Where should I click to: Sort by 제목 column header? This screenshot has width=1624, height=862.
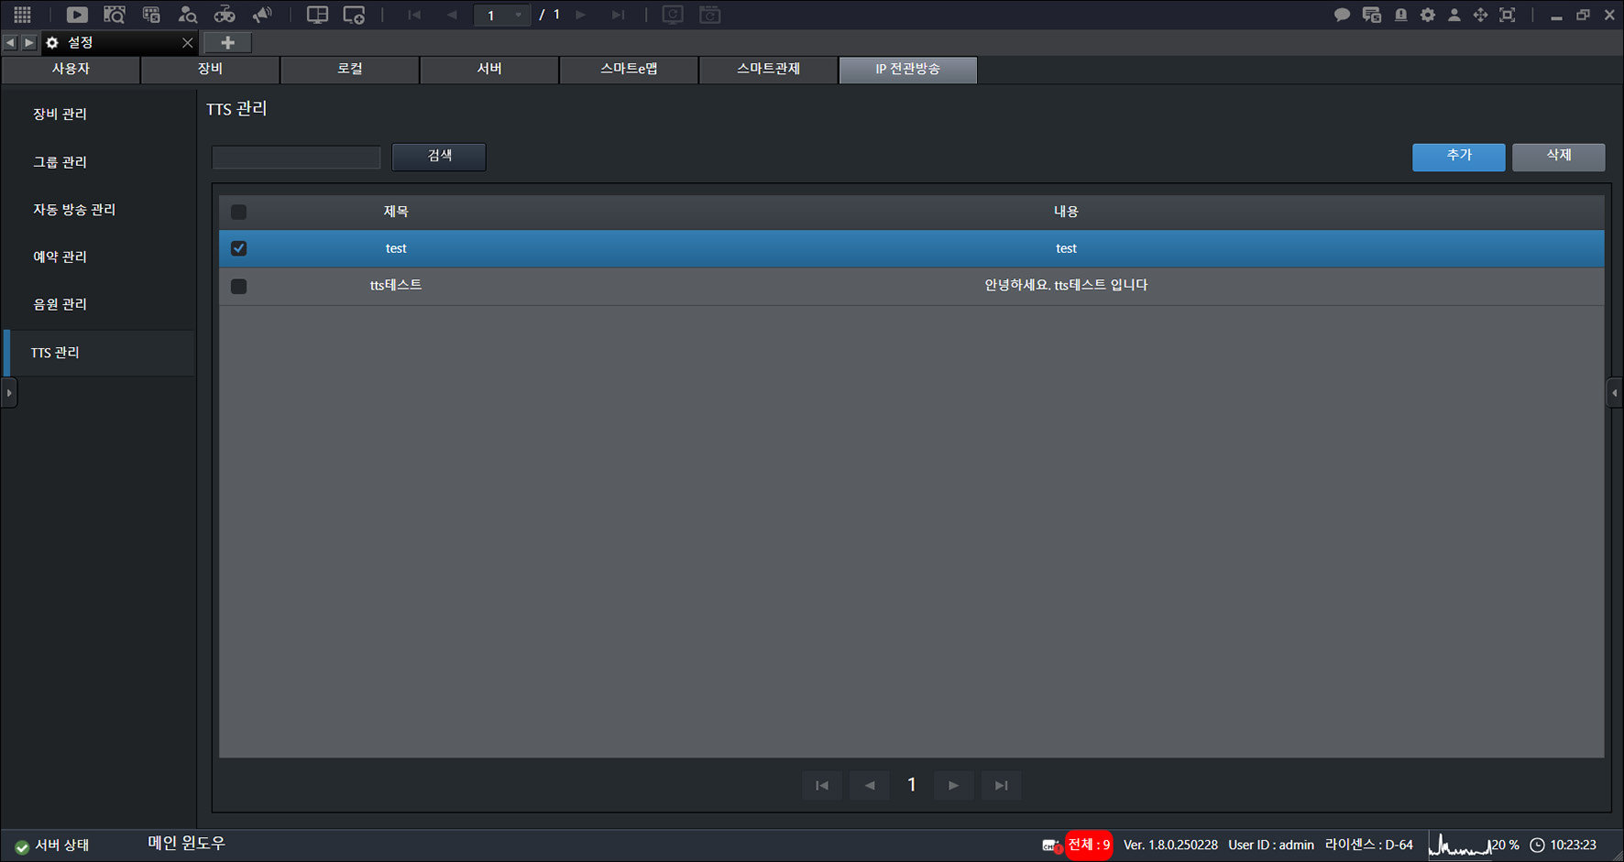(x=396, y=212)
